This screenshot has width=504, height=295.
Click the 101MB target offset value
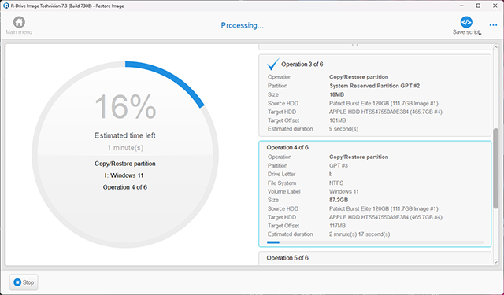coord(338,120)
